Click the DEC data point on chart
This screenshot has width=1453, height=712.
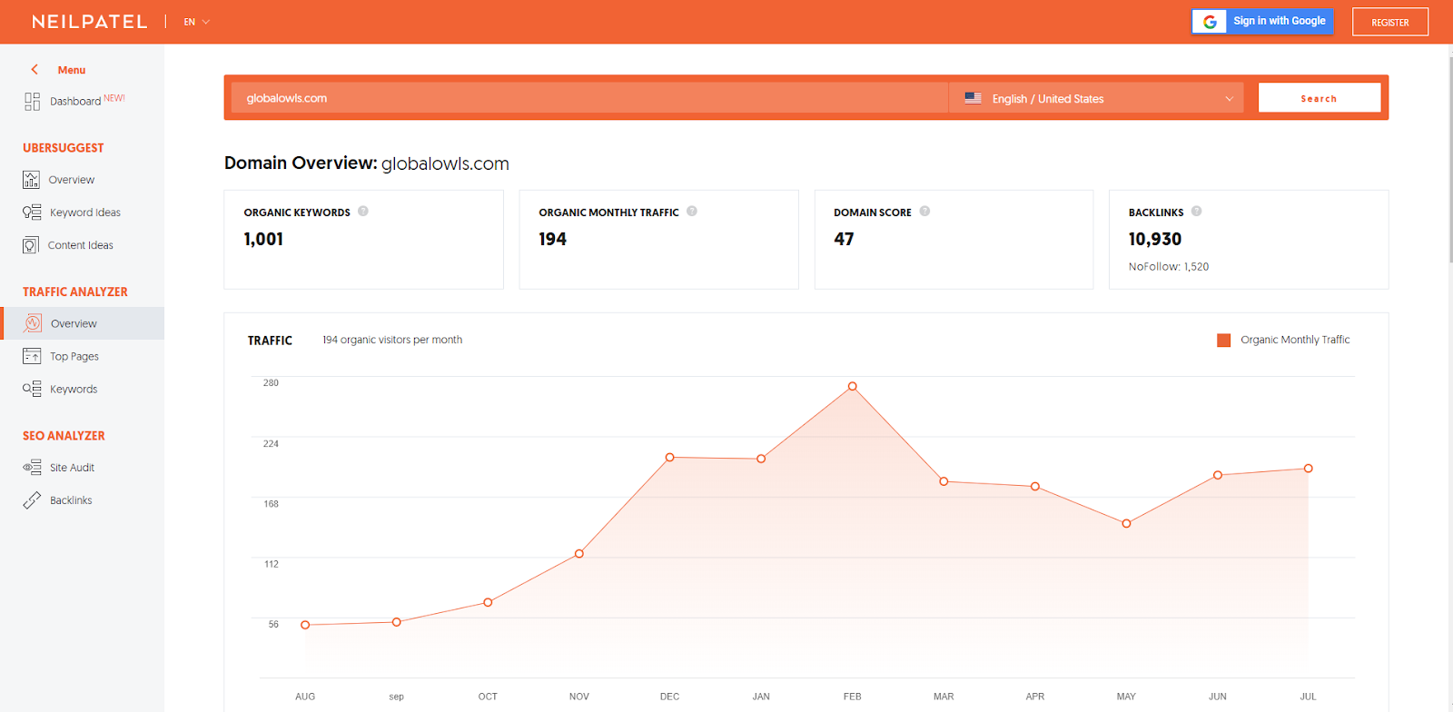click(x=670, y=458)
